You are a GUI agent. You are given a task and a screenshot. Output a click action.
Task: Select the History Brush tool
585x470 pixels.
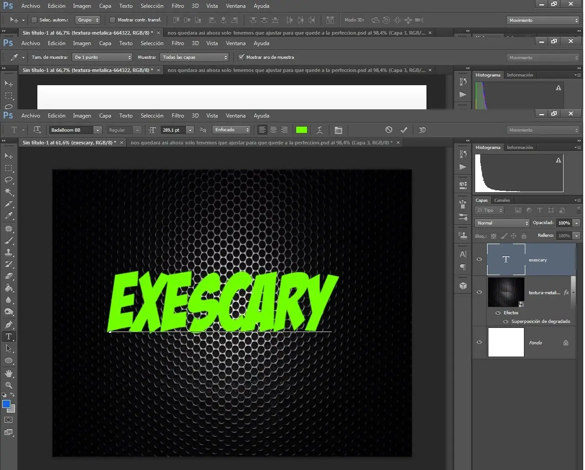[9, 264]
